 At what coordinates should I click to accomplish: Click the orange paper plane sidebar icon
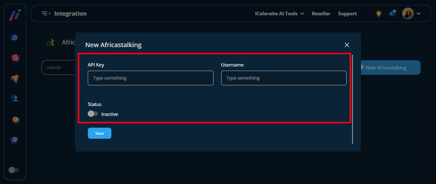[15, 79]
